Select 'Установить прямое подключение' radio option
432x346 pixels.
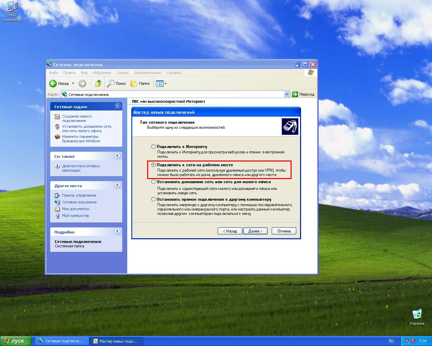pyautogui.click(x=153, y=199)
